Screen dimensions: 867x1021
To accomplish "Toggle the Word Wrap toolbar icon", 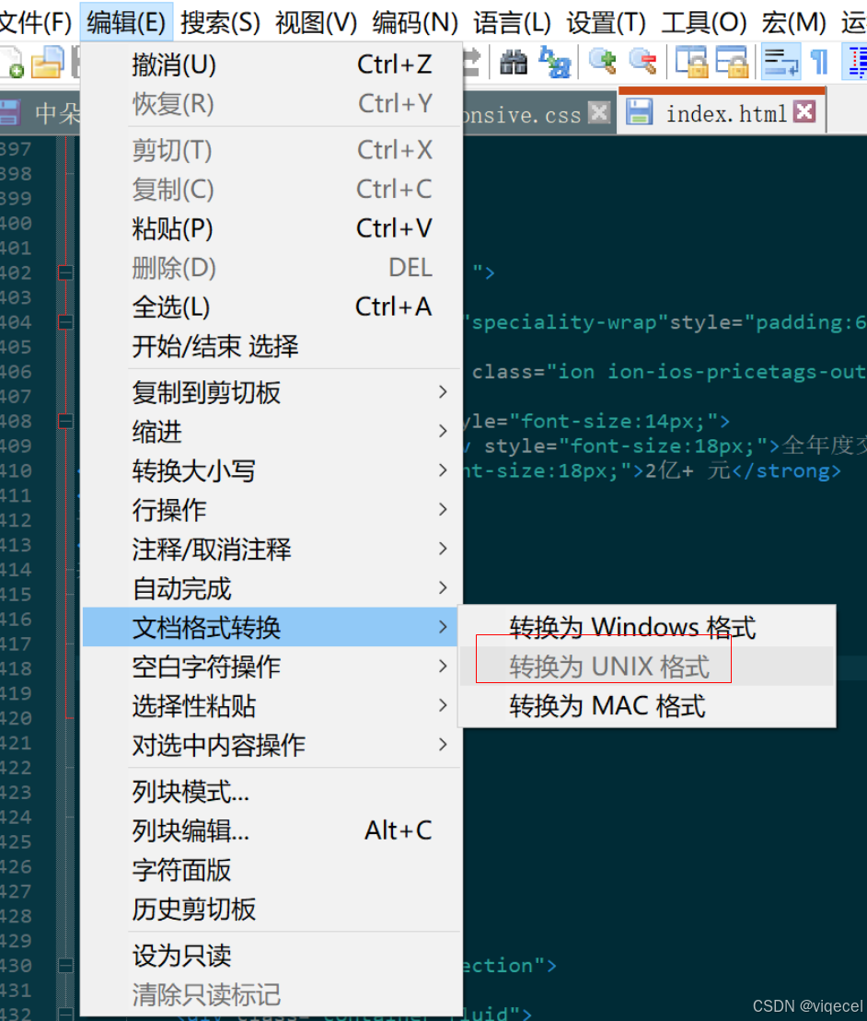I will click(x=780, y=62).
